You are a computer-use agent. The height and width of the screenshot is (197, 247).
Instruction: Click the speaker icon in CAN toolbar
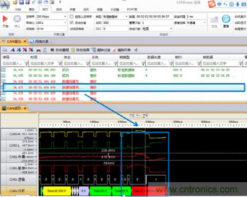point(136,50)
